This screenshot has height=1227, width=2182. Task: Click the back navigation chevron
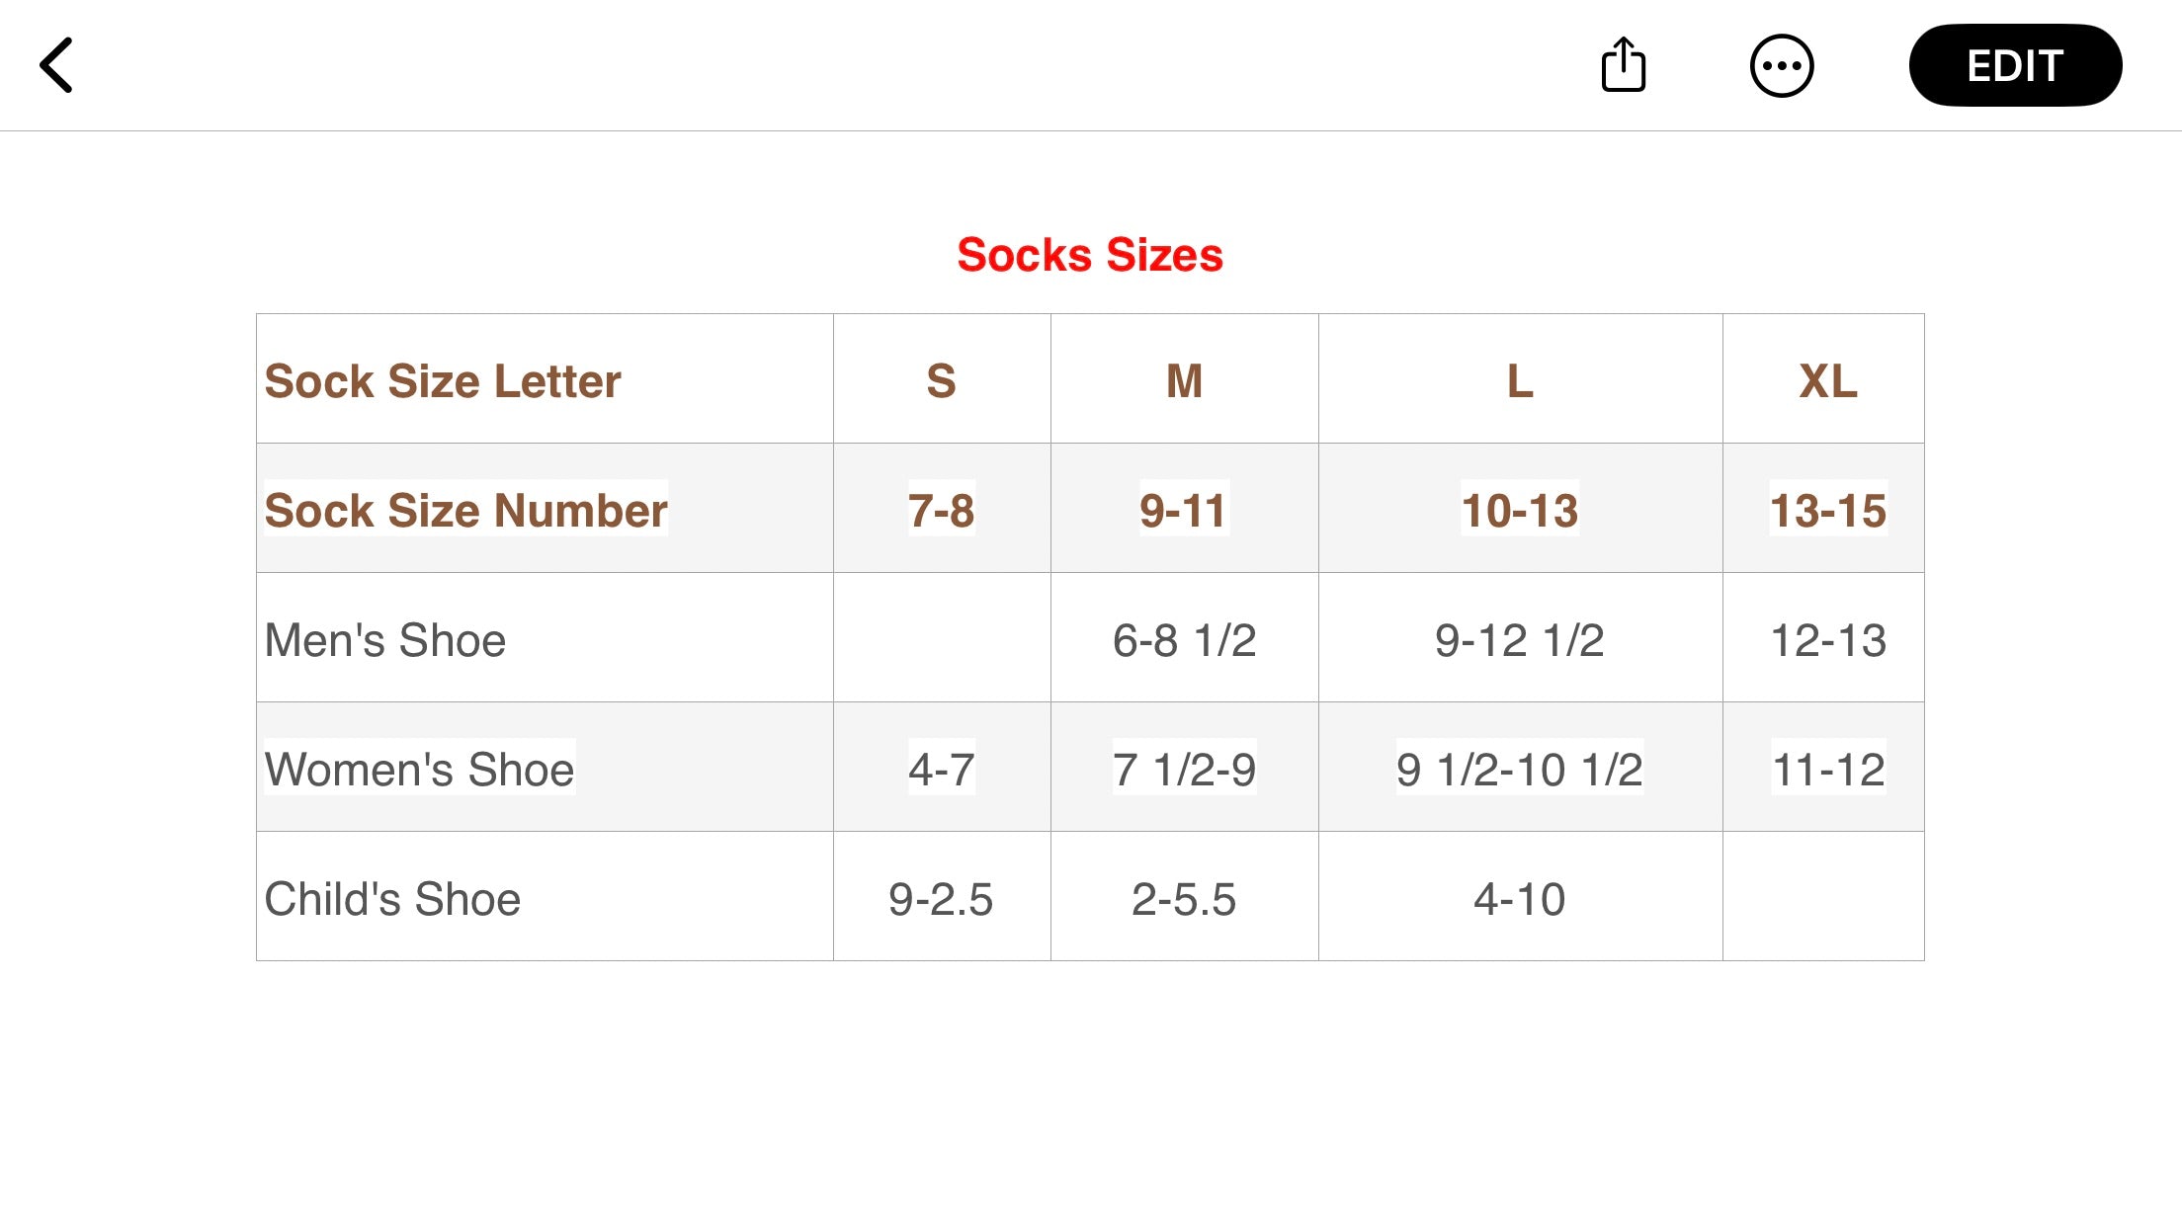pyautogui.click(x=56, y=65)
